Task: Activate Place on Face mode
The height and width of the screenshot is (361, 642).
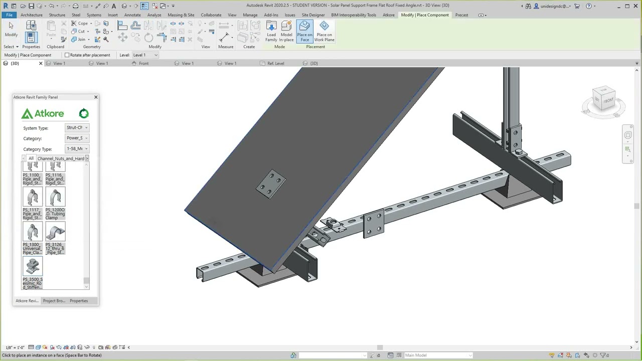Action: 304,32
